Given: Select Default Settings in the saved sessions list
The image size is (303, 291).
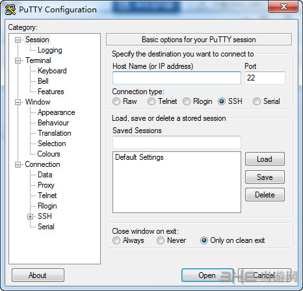Looking at the screenshot, I should [139, 157].
